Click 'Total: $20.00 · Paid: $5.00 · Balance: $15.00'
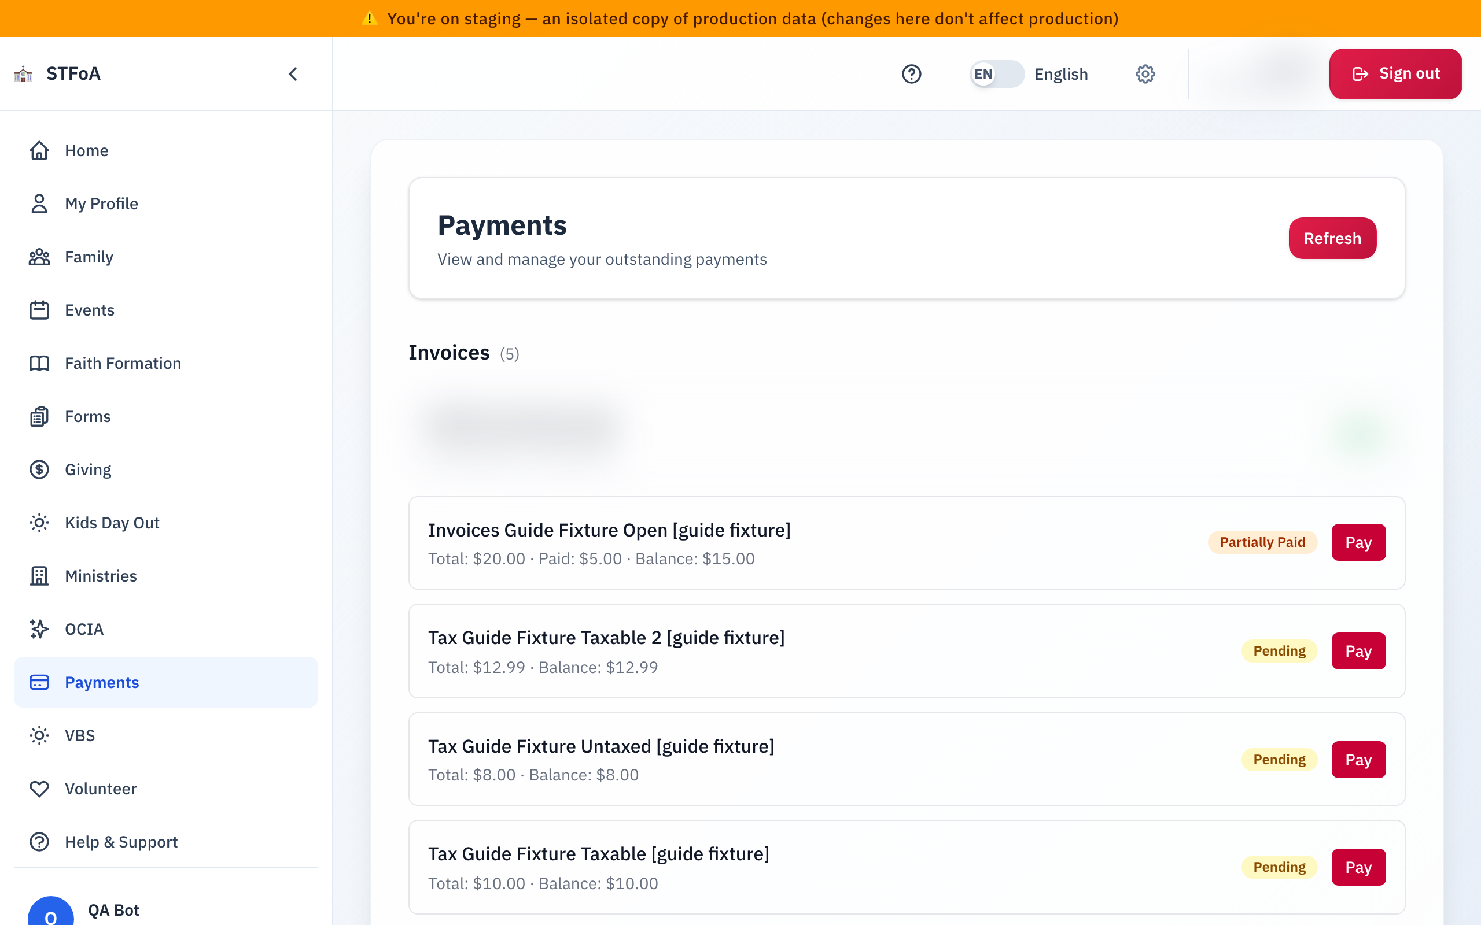This screenshot has height=925, width=1481. tap(591, 558)
